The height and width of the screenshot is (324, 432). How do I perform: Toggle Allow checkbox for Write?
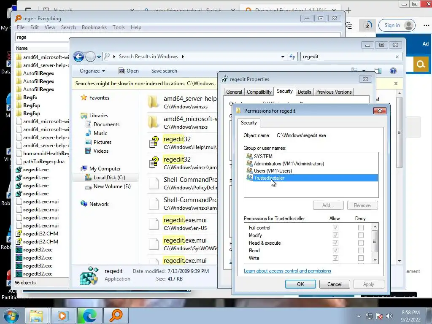coord(335,258)
